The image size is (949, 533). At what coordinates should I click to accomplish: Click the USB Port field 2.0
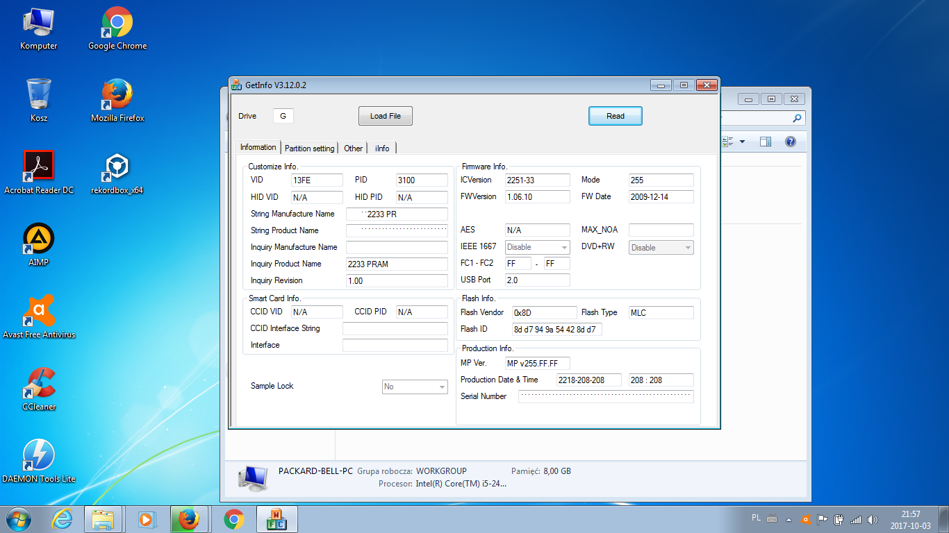click(538, 280)
